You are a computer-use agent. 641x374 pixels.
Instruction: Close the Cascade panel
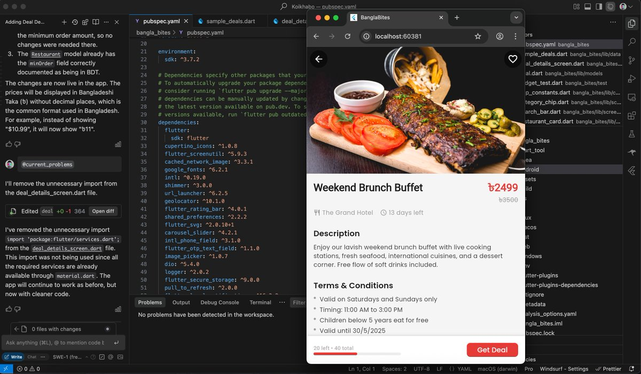pos(117,22)
